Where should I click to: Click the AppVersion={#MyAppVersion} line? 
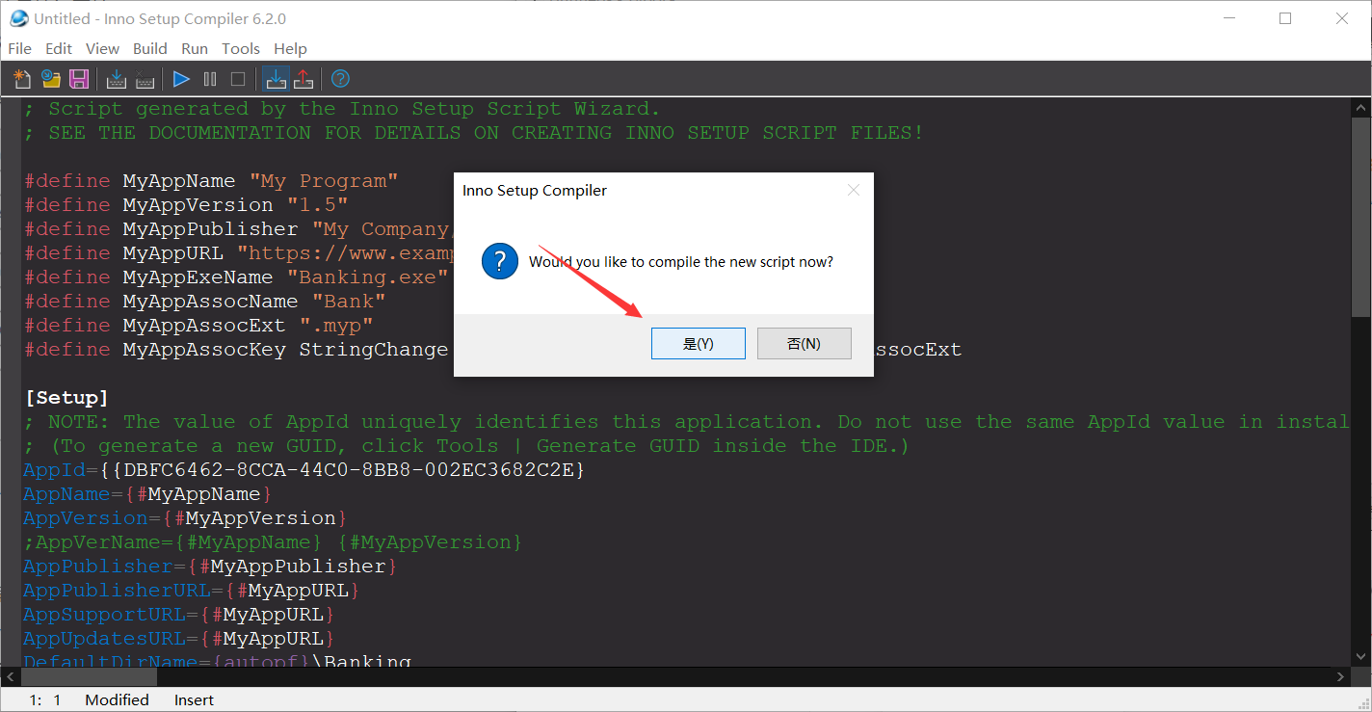pos(185,518)
